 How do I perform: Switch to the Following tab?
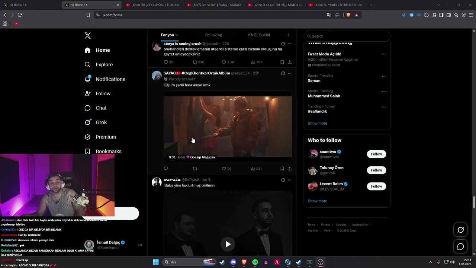click(x=213, y=35)
